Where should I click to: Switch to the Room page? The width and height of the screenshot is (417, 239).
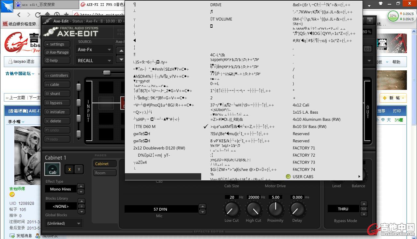pyautogui.click(x=105, y=173)
